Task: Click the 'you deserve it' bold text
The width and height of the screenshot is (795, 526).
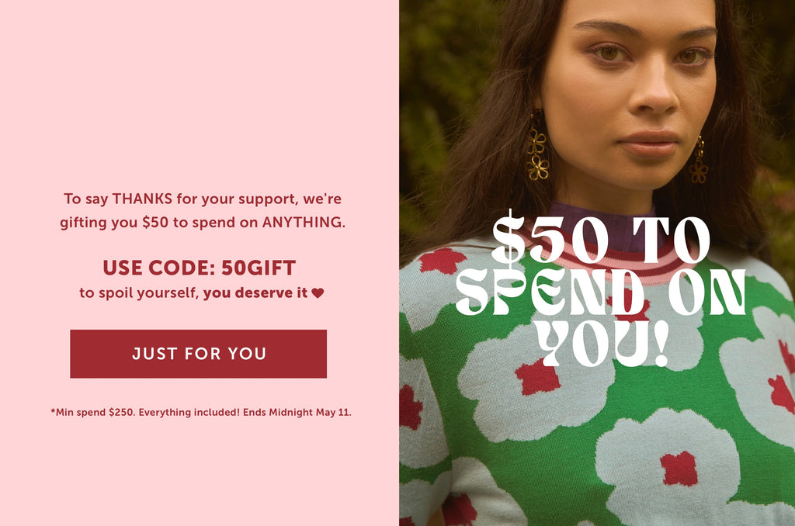Action: coord(255,293)
